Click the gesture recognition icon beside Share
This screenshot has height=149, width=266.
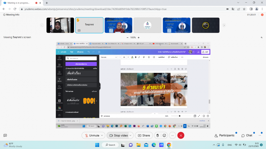(x=158, y=135)
